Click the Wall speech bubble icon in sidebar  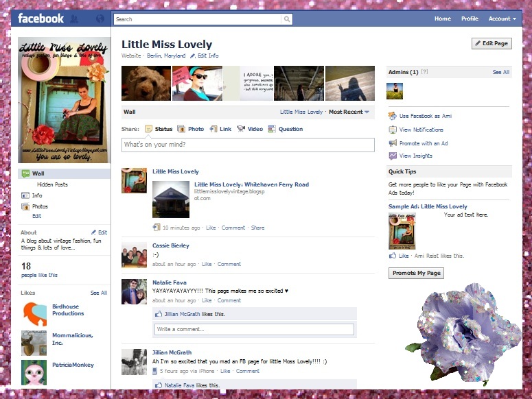pos(25,173)
